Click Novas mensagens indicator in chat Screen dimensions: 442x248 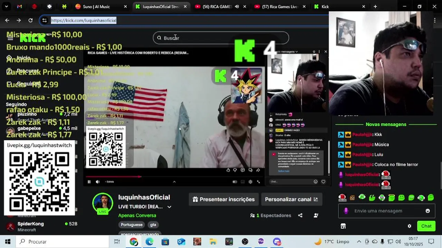(386, 124)
